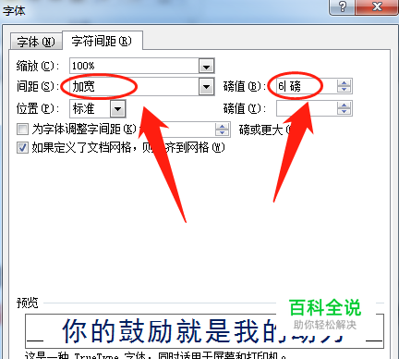Decrease 磅值(Y) with down spinner arrow
The image size is (399, 359).
pyautogui.click(x=344, y=112)
